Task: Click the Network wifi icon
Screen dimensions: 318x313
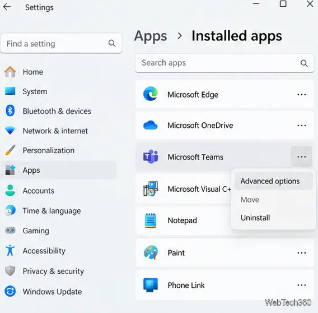Action: pos(10,130)
